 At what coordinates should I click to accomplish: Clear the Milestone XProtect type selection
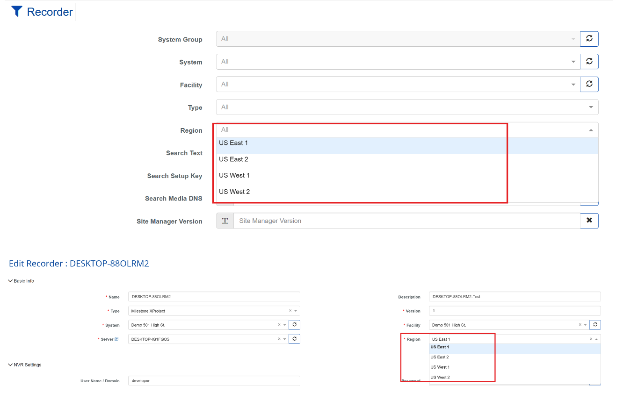pos(290,311)
